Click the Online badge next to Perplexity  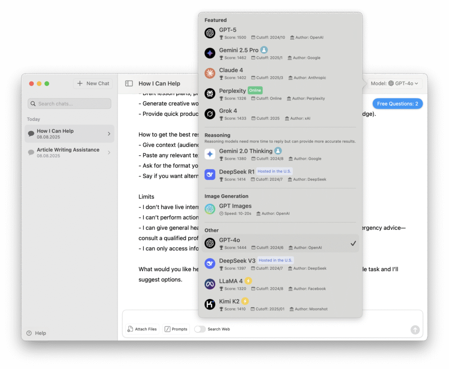(x=255, y=90)
